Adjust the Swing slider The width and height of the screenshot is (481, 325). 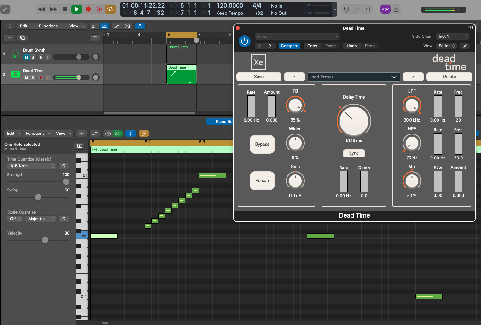38,197
